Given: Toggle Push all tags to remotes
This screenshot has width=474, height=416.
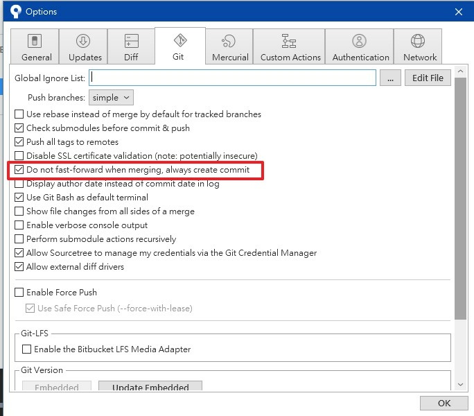Looking at the screenshot, I should [19, 142].
